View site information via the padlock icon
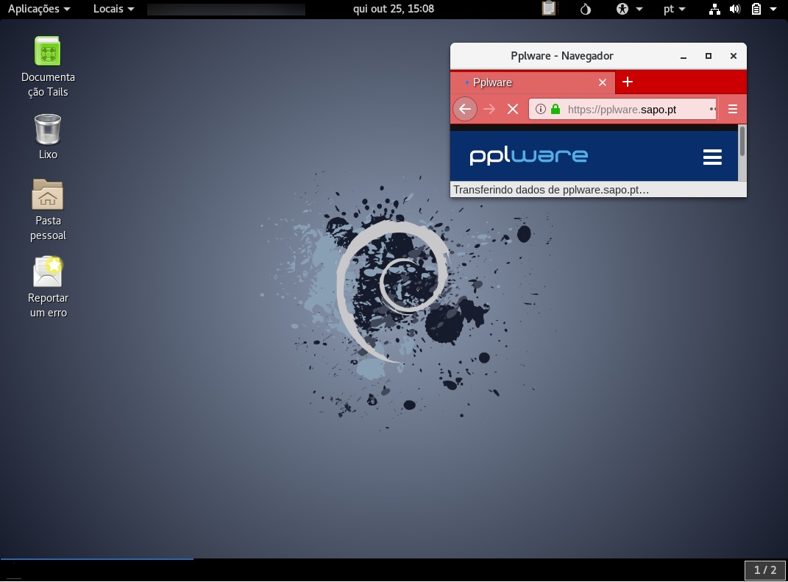Screen dimensions: 788x582 [x=555, y=109]
